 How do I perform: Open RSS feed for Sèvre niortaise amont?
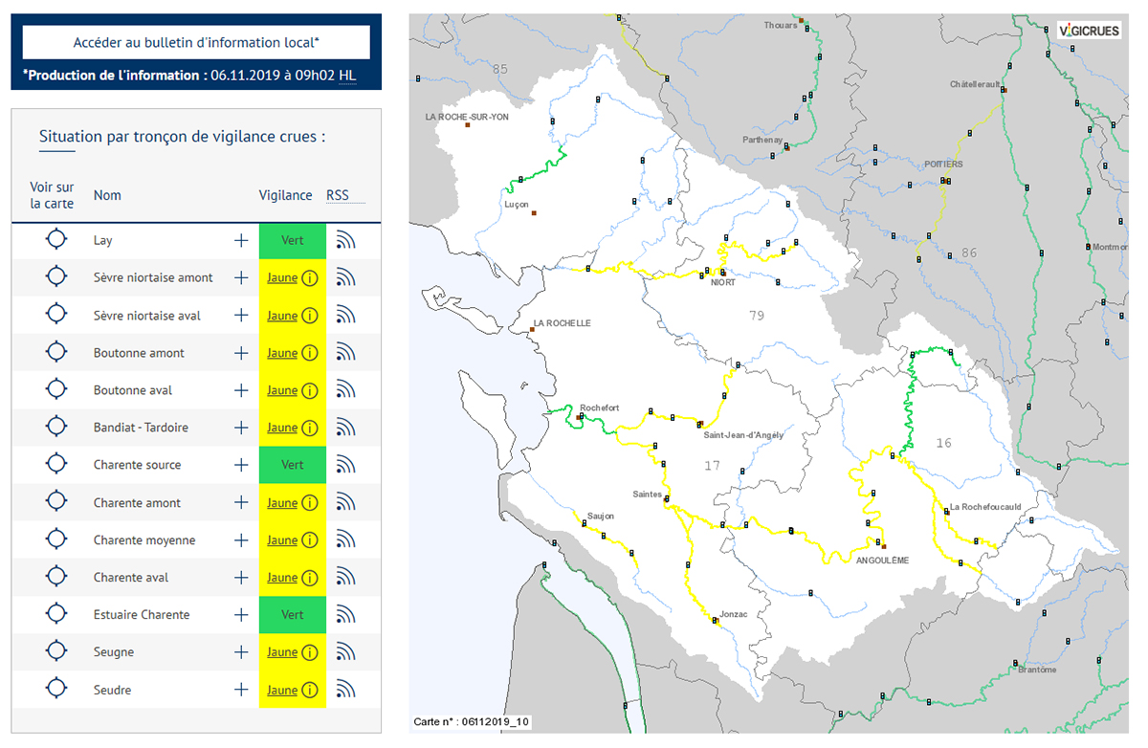[x=345, y=278]
